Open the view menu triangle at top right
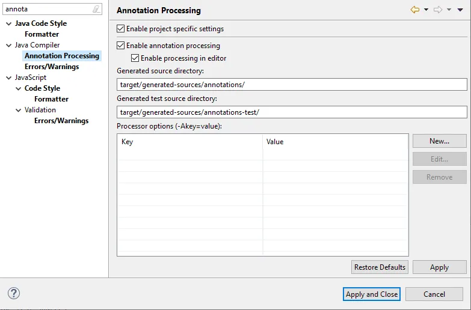471x310 pixels. [x=460, y=10]
